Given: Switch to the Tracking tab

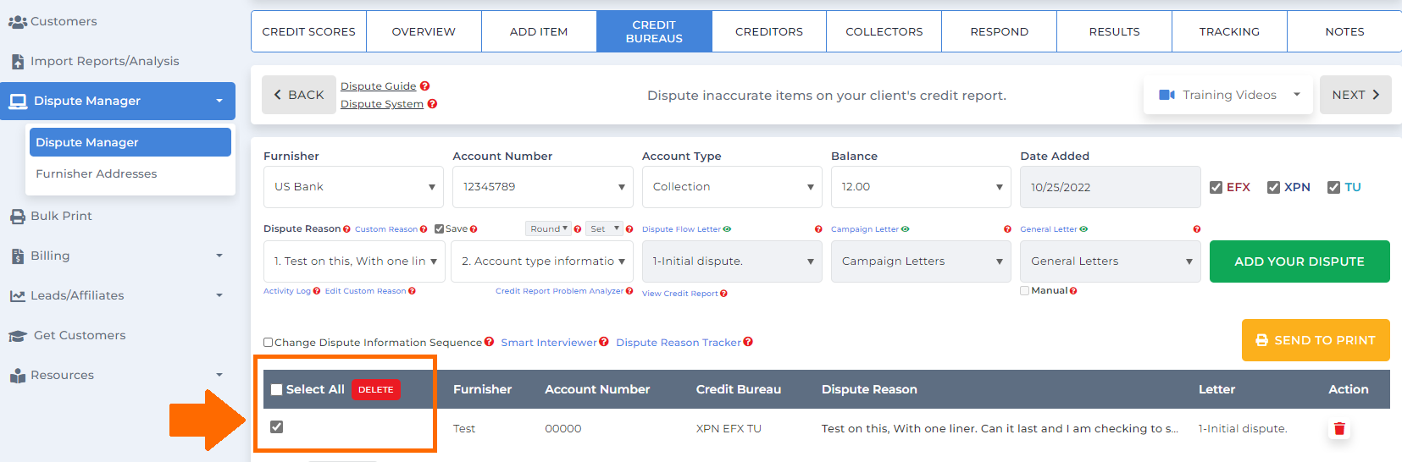Looking at the screenshot, I should click(1229, 31).
